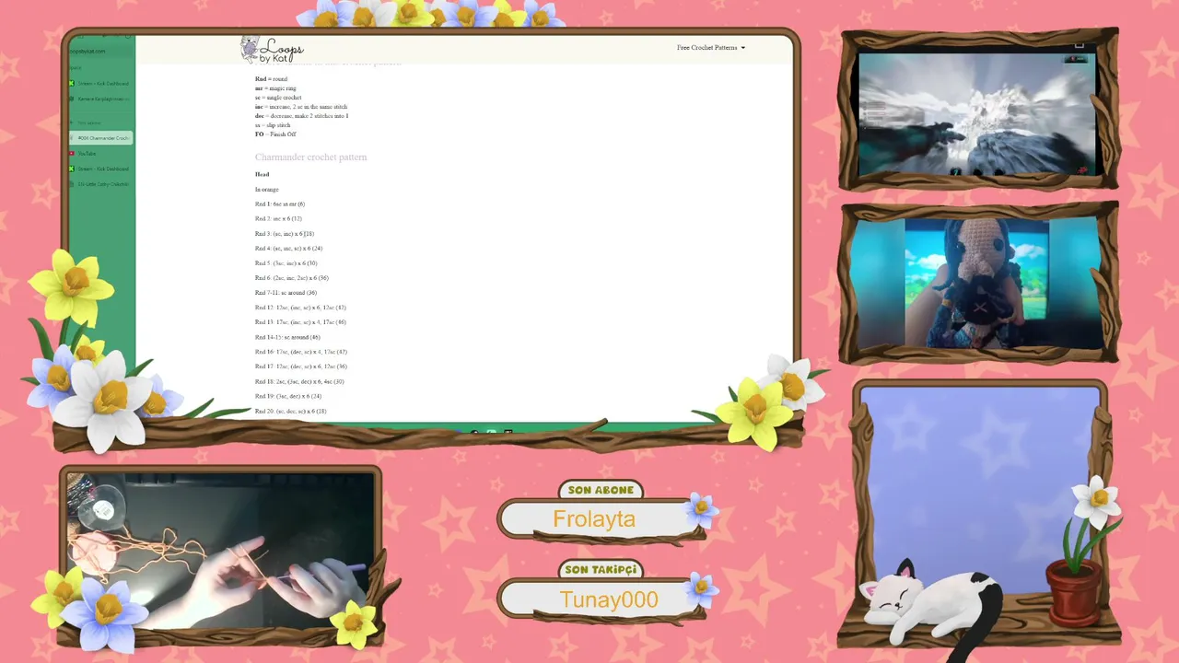Click the Rnd 16 pattern line
The height and width of the screenshot is (663, 1179).
coord(301,352)
